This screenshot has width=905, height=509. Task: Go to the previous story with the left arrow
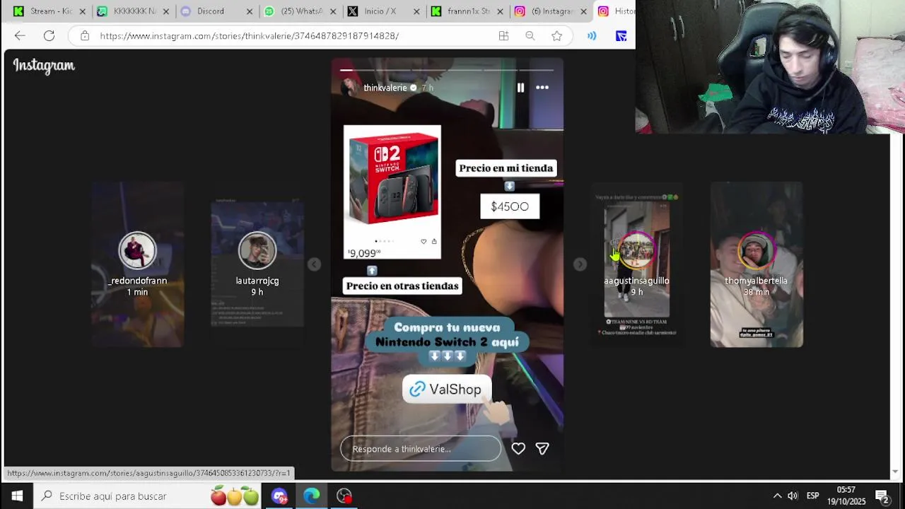pyautogui.click(x=314, y=264)
